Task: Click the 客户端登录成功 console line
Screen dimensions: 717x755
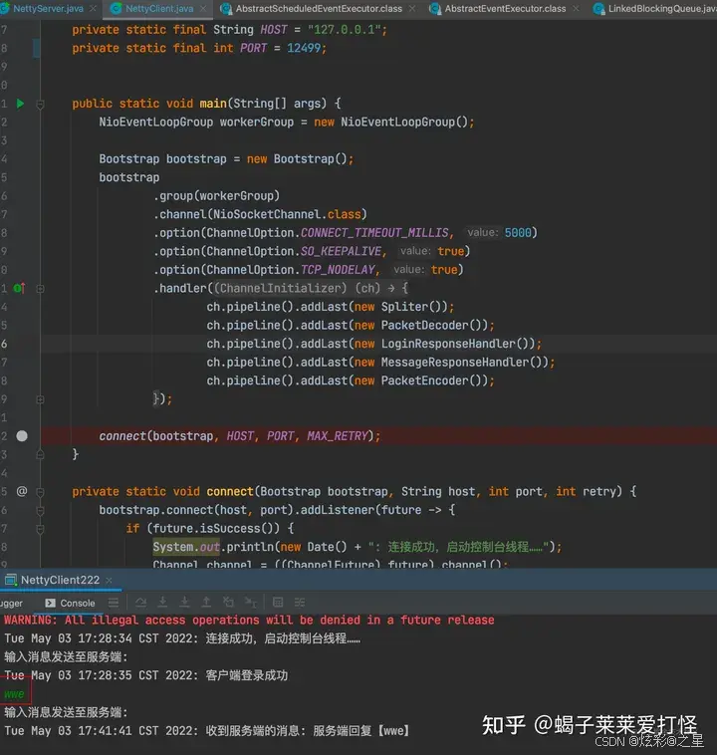Action: coord(146,675)
